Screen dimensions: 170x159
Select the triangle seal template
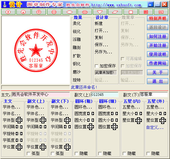[100, 12]
